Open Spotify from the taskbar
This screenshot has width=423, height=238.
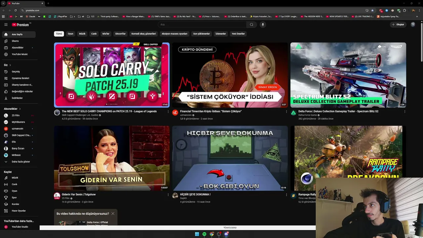[x=204, y=234]
